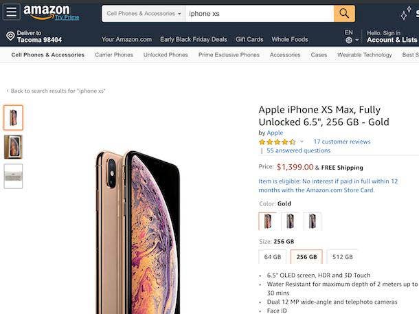The image size is (419, 314).
Task: Select the third product image thumbnail
Action: 13,176
